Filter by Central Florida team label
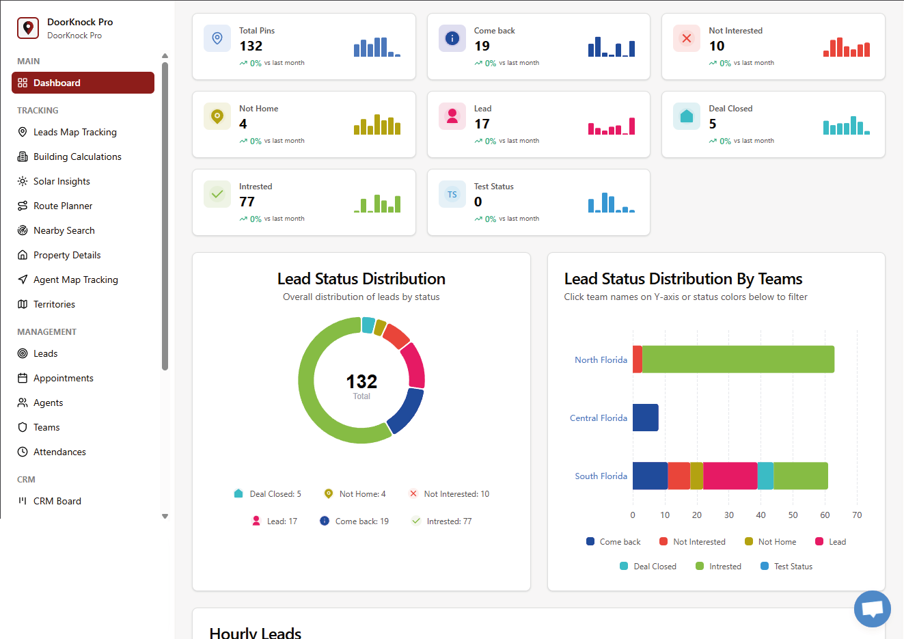 pos(599,418)
